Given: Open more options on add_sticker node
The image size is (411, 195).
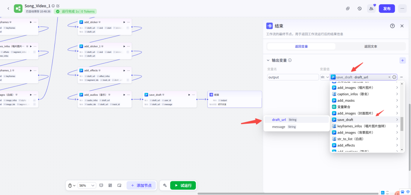Looking at the screenshot, I should [129, 22].
